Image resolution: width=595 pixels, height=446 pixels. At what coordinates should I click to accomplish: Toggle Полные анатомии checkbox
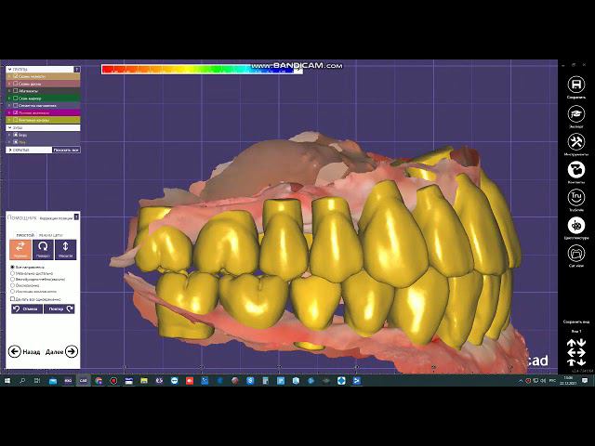(x=16, y=112)
